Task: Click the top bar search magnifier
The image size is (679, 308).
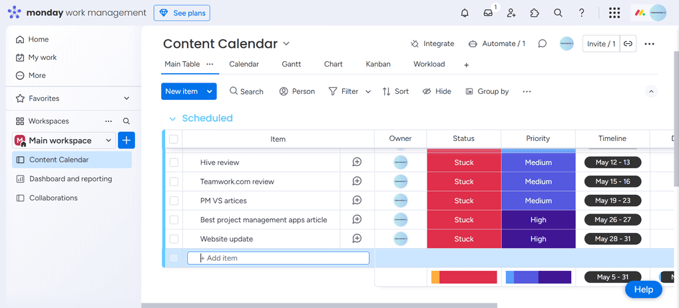Action: [x=558, y=13]
